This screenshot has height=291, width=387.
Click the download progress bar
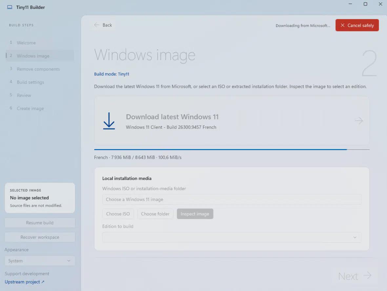(232, 149)
